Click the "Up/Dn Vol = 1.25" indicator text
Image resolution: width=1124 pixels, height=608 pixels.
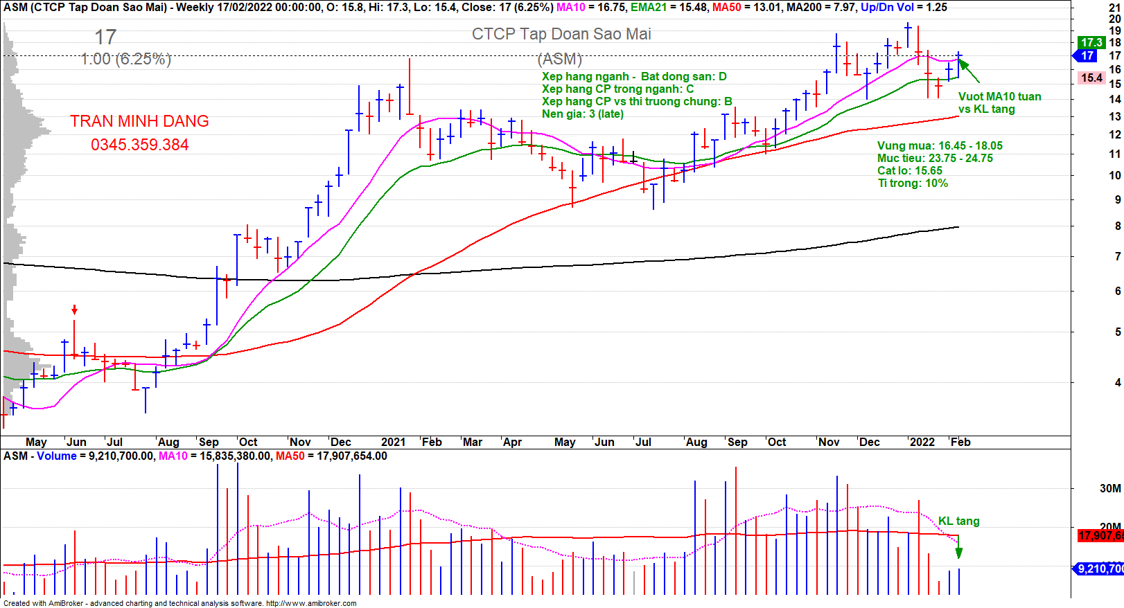click(x=904, y=7)
